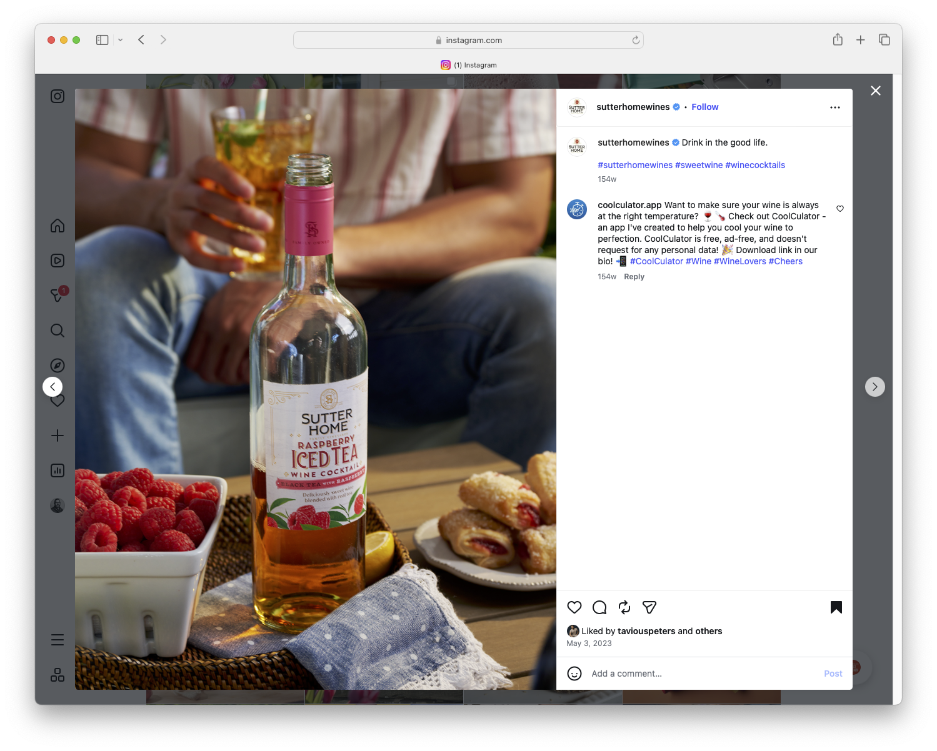Open Safari Share menu

coord(838,39)
